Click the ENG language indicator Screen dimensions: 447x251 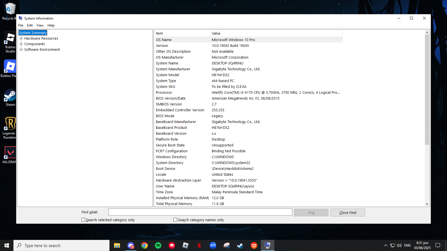407,245
